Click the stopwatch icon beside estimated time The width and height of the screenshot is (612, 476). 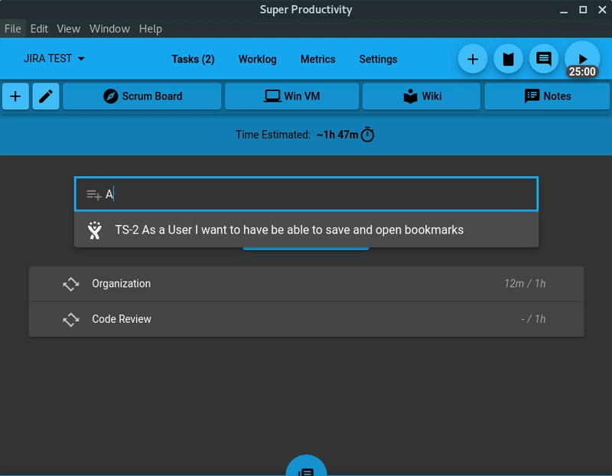click(368, 135)
